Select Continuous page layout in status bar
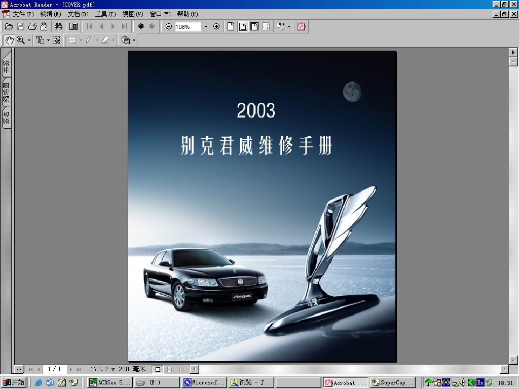This screenshot has height=389, width=519. 169,369
